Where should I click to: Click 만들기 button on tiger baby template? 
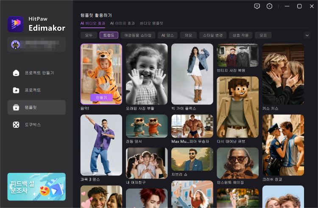coord(101,97)
